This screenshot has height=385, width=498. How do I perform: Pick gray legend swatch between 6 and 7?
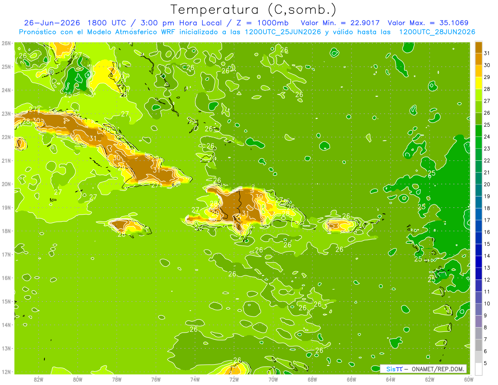click(x=478, y=345)
